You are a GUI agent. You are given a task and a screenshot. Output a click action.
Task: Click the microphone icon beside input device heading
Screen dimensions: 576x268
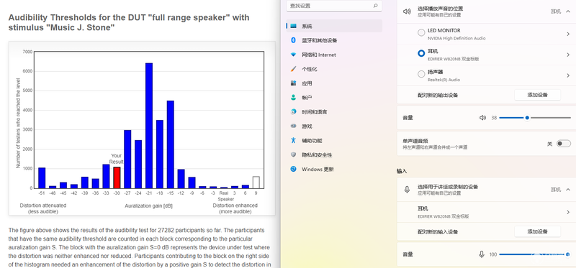coord(407,190)
